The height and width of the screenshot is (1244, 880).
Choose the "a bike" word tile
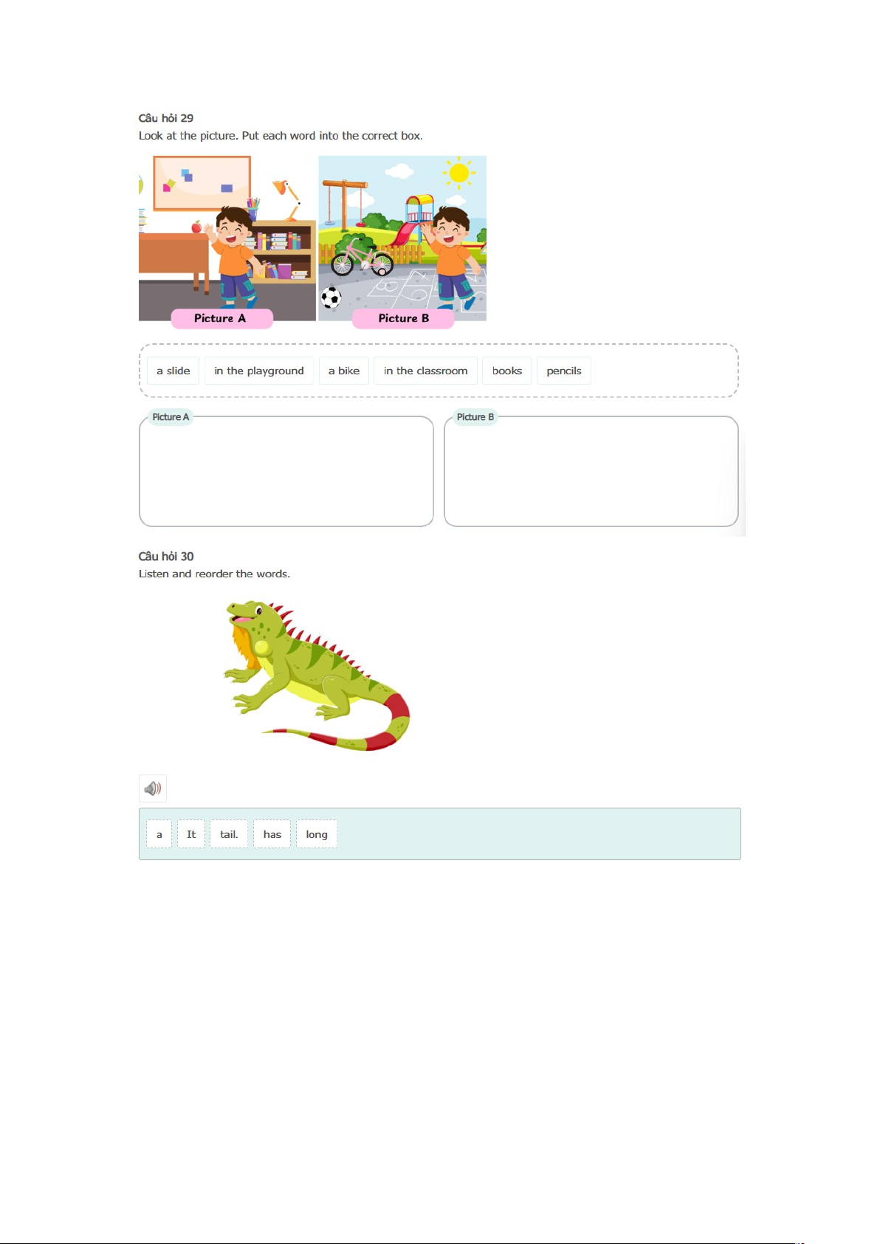pyautogui.click(x=344, y=371)
